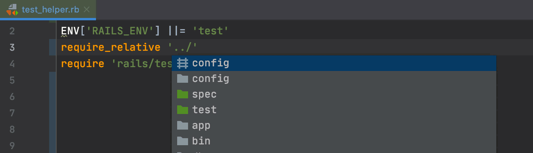Image resolution: width=533 pixels, height=153 pixels.
Task: Select the second config folder entry
Action: coord(334,79)
